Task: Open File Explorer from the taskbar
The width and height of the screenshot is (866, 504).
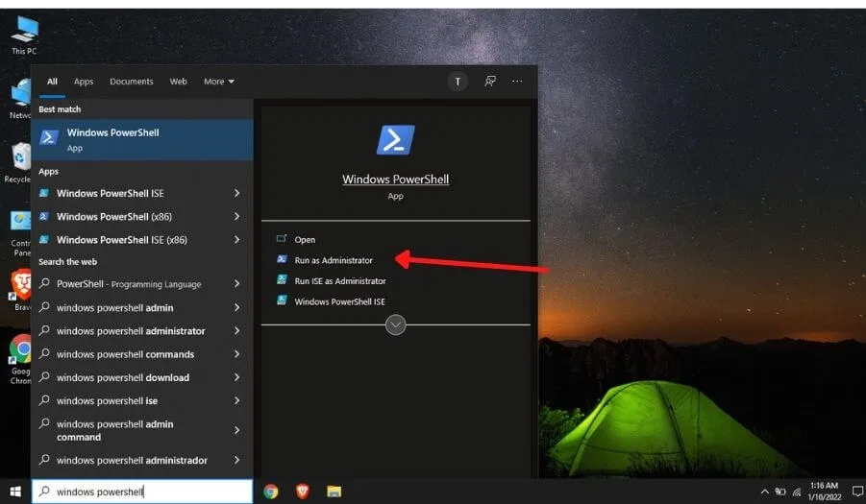Action: tap(334, 492)
